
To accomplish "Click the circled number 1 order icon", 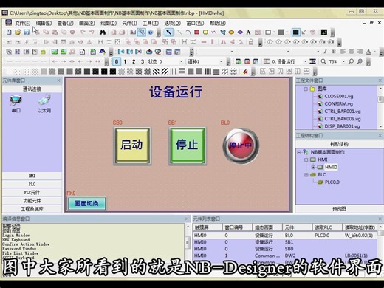I will click(270, 42).
